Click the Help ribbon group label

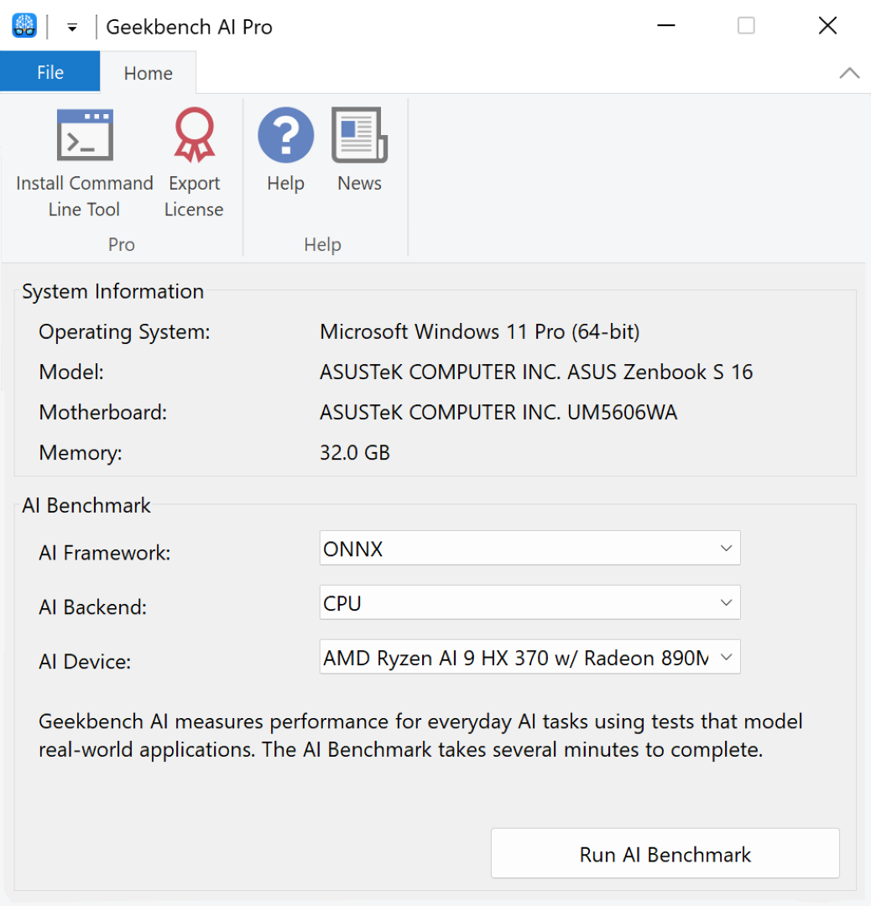[322, 244]
